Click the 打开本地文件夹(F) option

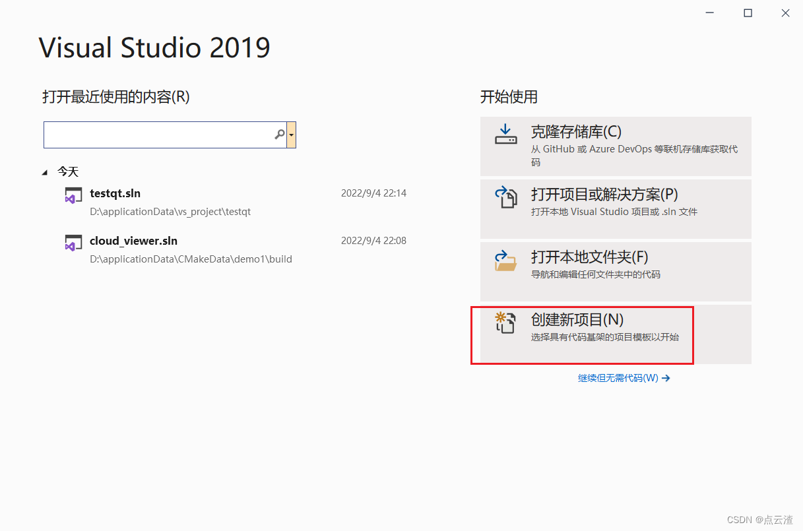(x=614, y=270)
